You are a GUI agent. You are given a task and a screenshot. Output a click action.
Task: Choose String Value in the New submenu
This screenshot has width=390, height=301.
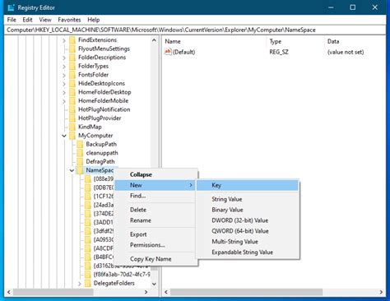(248, 199)
